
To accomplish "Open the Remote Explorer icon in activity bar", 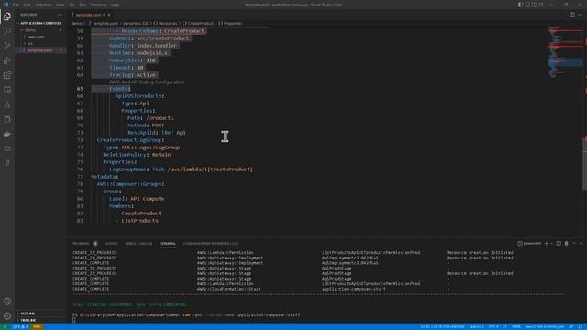I will [7, 90].
